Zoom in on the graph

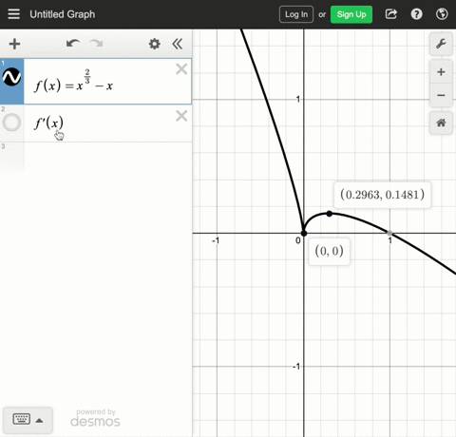click(x=441, y=72)
